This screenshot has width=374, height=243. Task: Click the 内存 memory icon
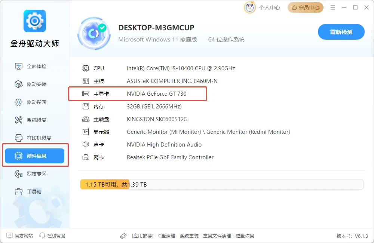coord(86,106)
